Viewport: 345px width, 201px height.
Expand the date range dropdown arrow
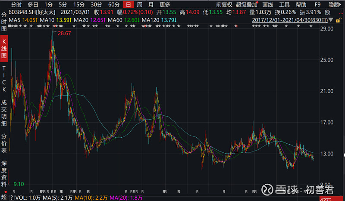(x=331, y=20)
